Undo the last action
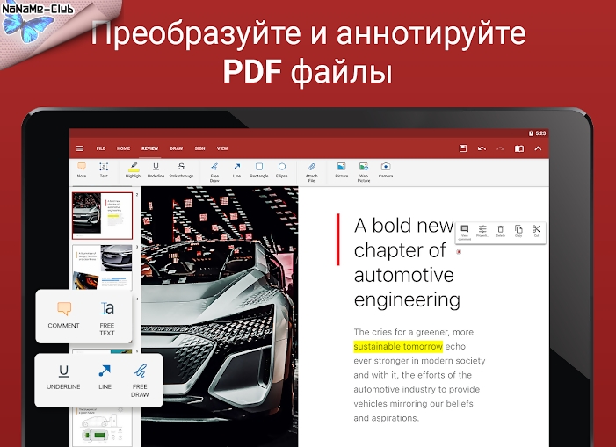Screen dimensions: 616x447 pos(482,148)
